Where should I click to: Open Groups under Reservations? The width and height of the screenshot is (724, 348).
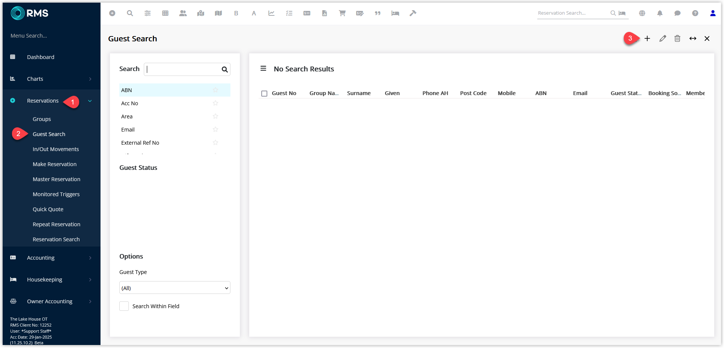[x=42, y=119]
